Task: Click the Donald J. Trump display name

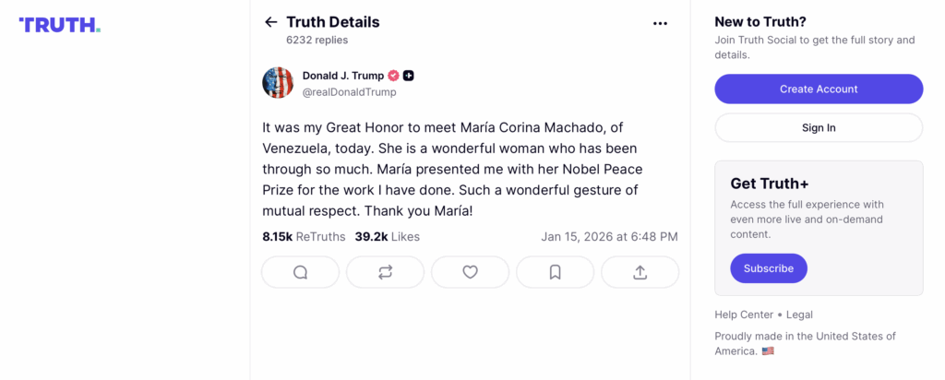Action: click(x=342, y=76)
